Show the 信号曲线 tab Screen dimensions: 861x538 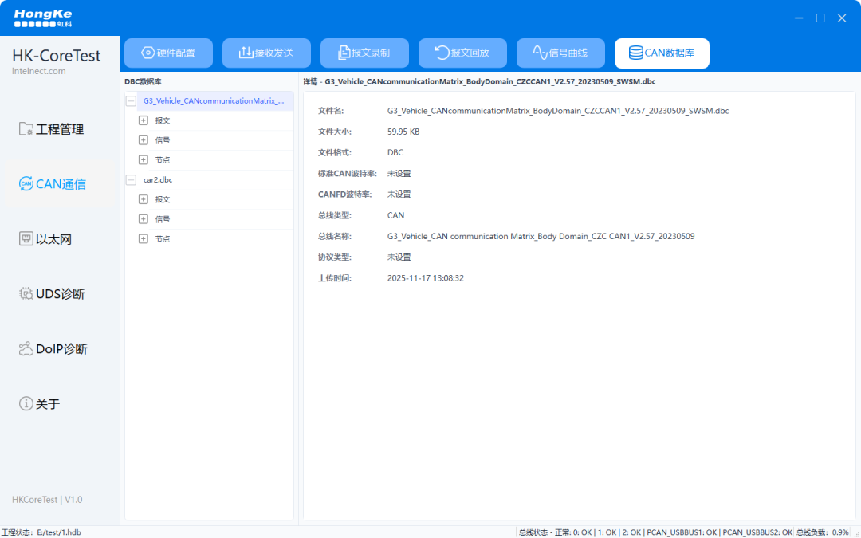(560, 53)
